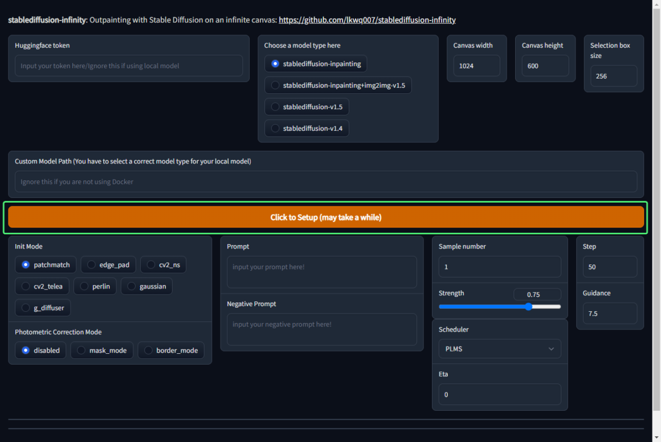This screenshot has height=442, width=661.
Task: Click Click to Setup button
Action: pyautogui.click(x=325, y=217)
